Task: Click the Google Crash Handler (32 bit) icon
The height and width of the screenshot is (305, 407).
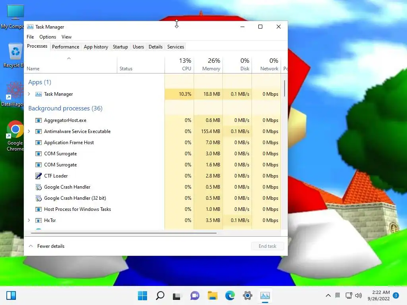Action: 39,198
